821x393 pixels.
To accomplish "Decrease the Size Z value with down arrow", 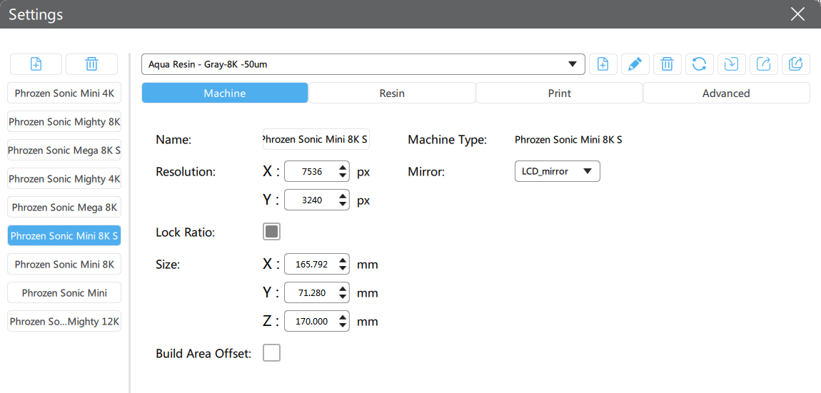I will [x=343, y=325].
